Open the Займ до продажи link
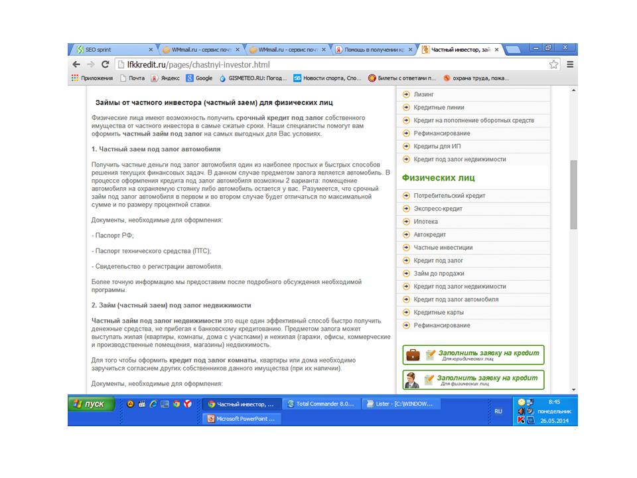The width and height of the screenshot is (637, 478). coord(439,274)
